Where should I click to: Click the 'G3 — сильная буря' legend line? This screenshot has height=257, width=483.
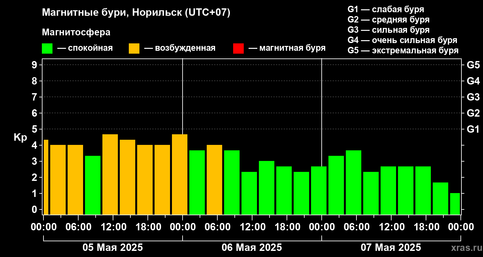388,30
